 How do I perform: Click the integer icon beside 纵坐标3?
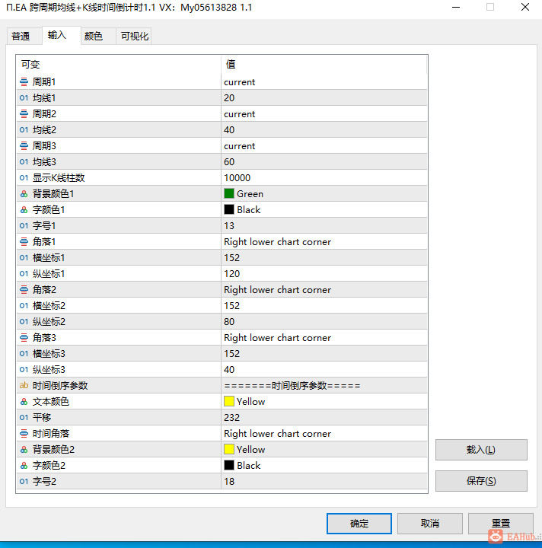(24, 370)
